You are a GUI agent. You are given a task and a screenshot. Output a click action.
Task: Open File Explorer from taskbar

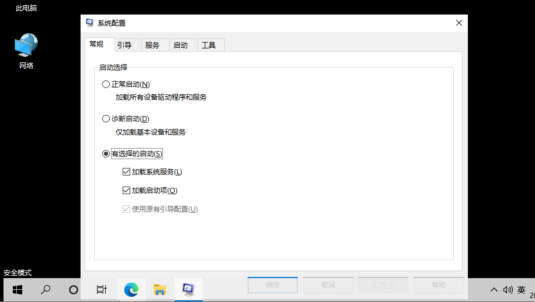tap(159, 290)
